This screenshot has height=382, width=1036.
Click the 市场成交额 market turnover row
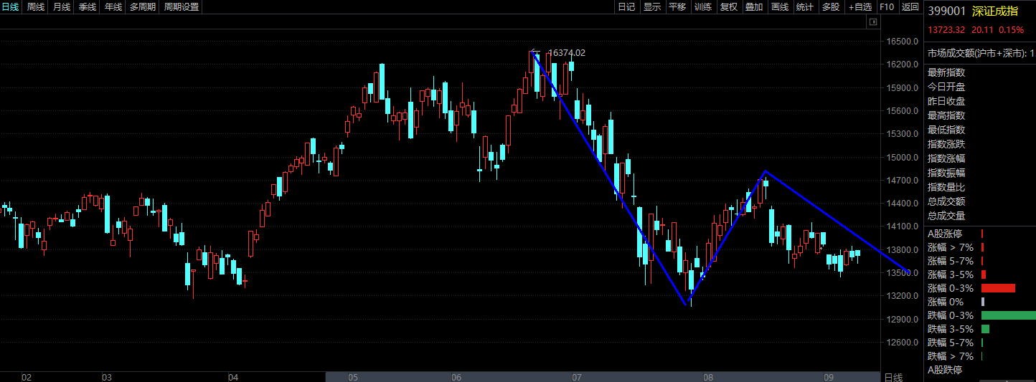pos(981,53)
